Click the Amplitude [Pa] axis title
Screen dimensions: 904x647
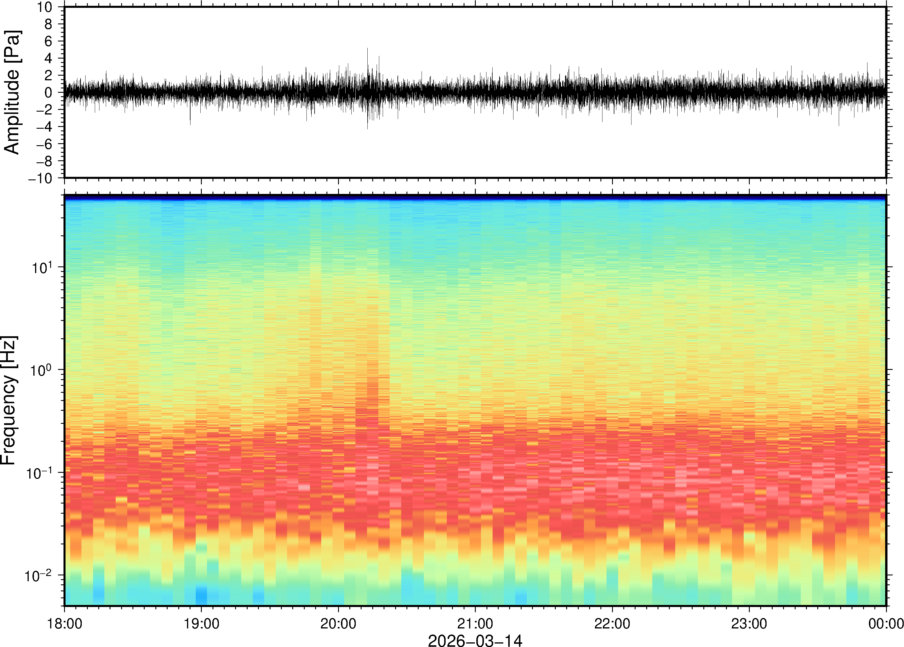click(x=12, y=92)
